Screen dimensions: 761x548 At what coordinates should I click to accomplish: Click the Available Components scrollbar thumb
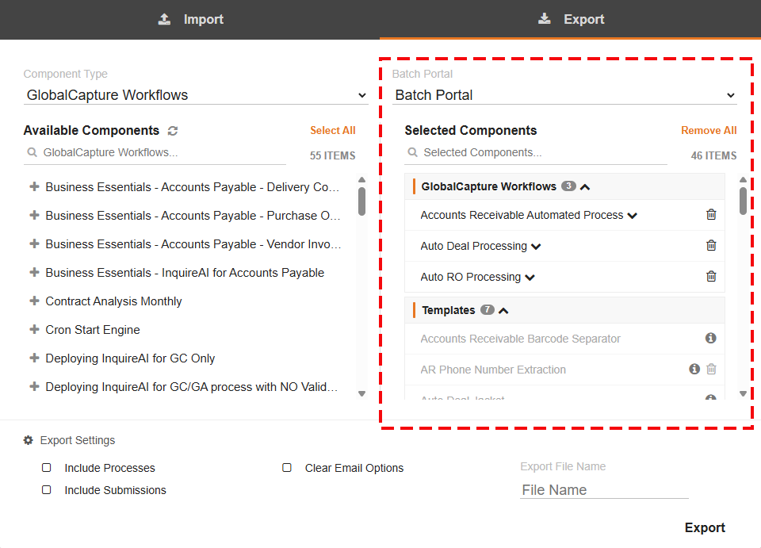click(x=361, y=201)
